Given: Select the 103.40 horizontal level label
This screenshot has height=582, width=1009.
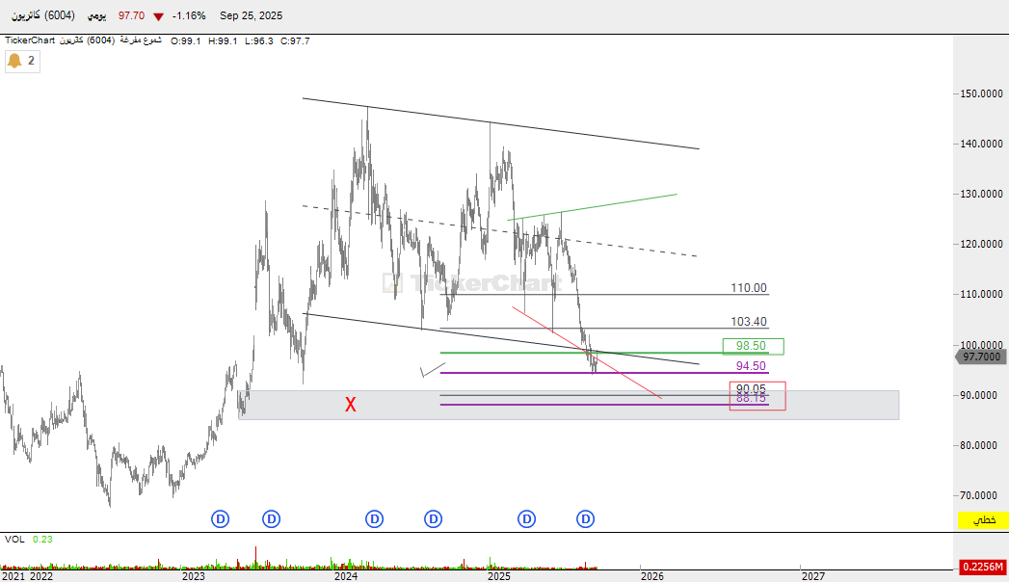Looking at the screenshot, I should click(749, 322).
